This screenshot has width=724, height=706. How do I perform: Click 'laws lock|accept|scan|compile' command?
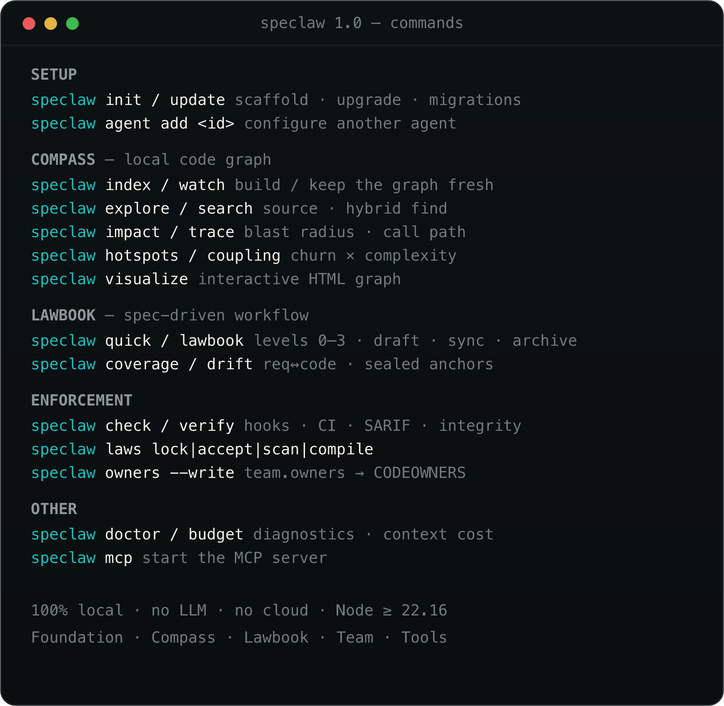pyautogui.click(x=239, y=449)
